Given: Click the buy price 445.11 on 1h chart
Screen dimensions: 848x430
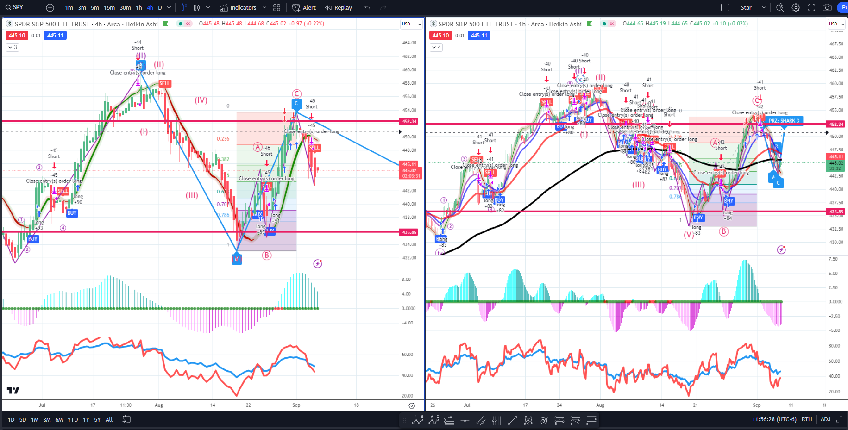Looking at the screenshot, I should 479,36.
